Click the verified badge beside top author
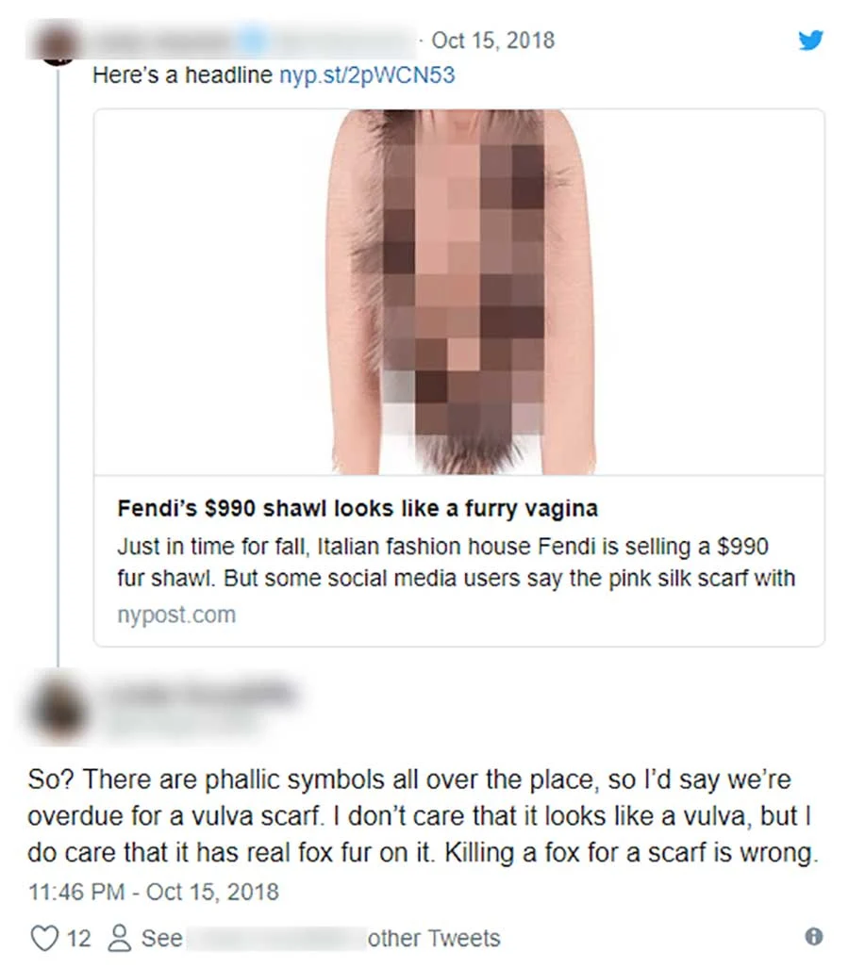Screen dimensions: 849x968 point(254,41)
